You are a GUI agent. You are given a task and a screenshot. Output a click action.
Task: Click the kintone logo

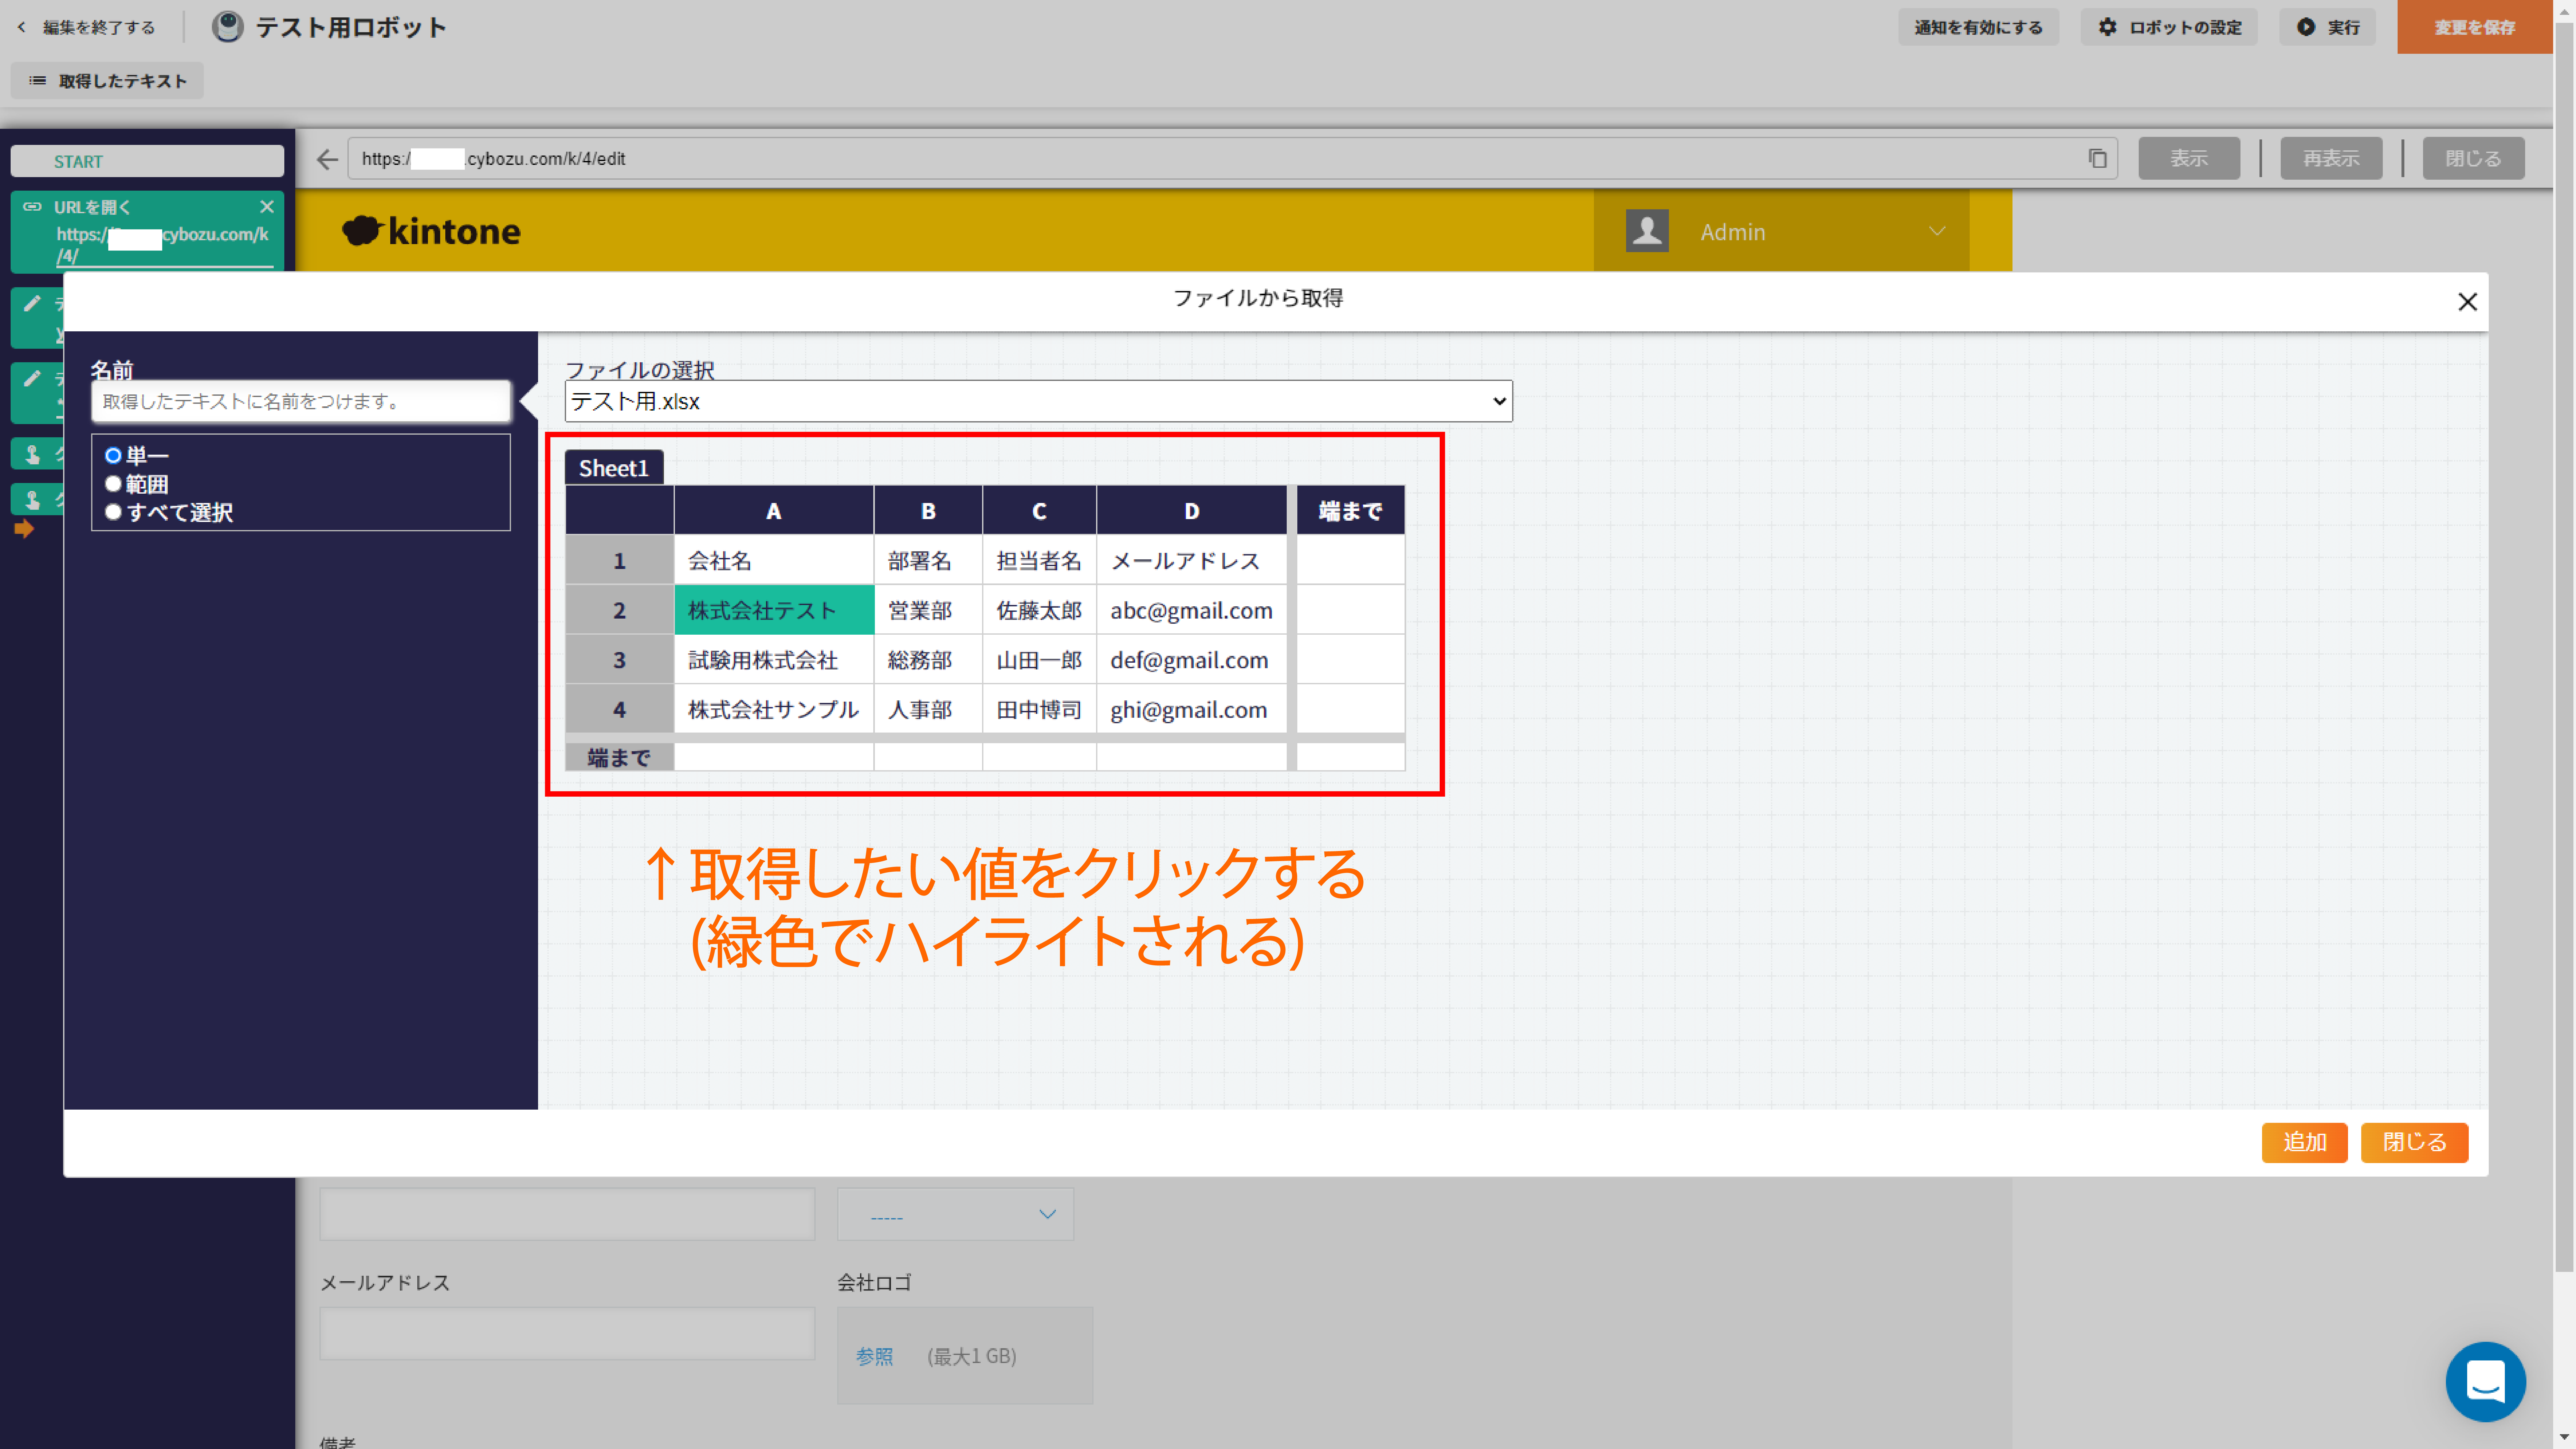click(x=432, y=231)
